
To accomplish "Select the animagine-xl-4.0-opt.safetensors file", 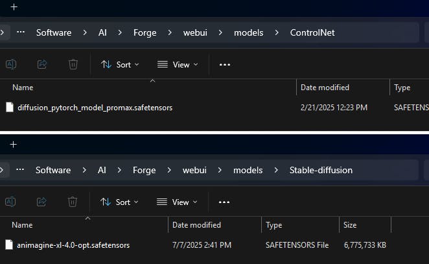I will pyautogui.click(x=73, y=245).
